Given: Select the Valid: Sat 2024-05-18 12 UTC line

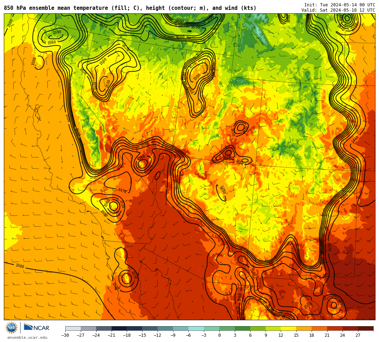Looking at the screenshot, I should pos(338,10).
